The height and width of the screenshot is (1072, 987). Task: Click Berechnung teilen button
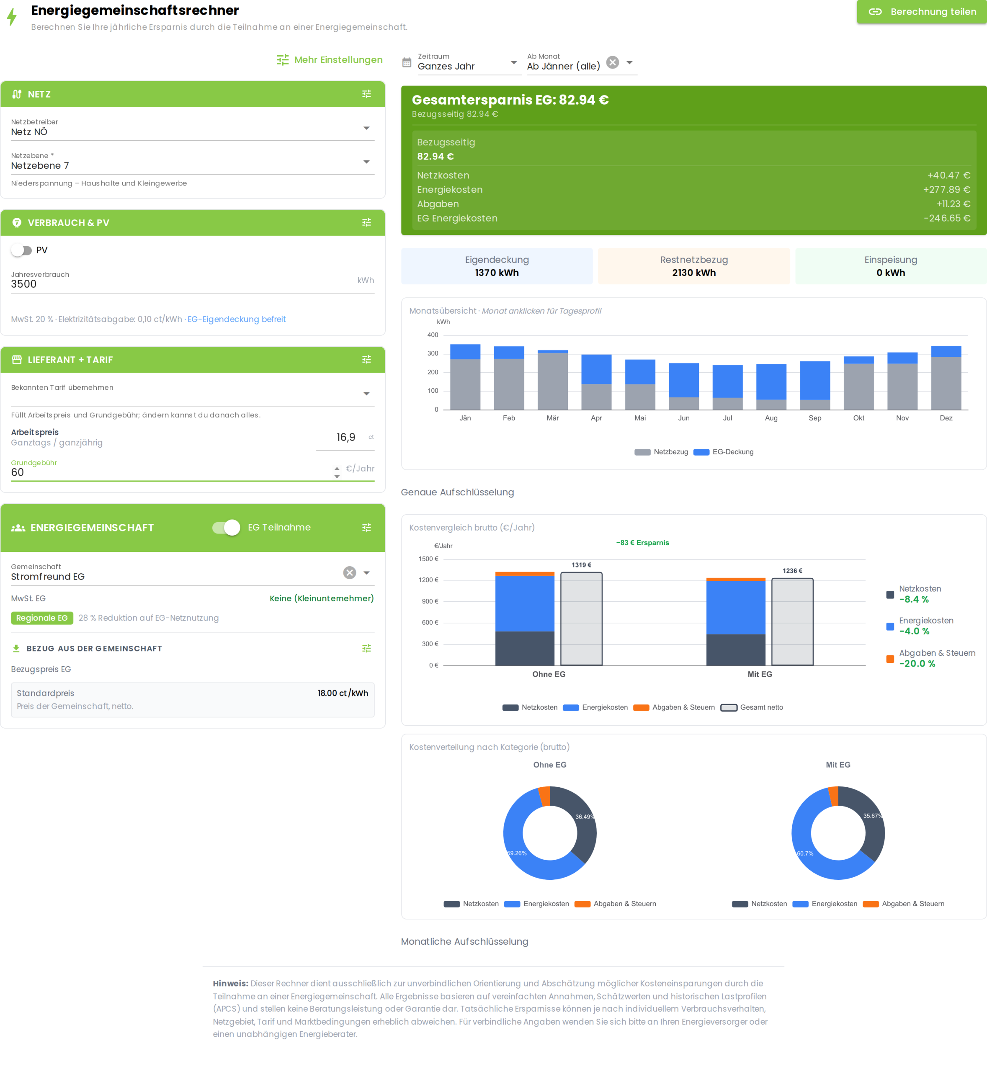922,12
